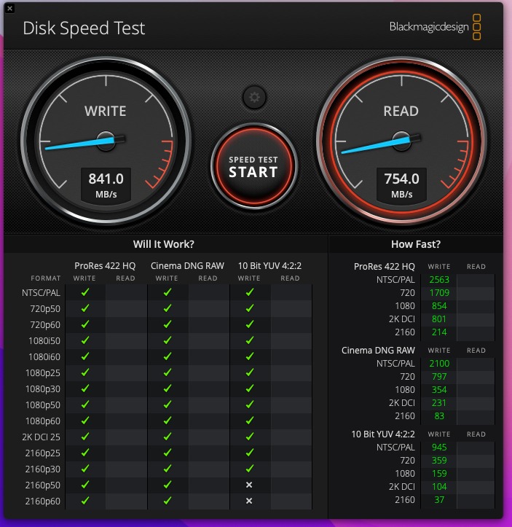
Task: Click the 159 YUV 1080 write value
Action: (x=439, y=473)
